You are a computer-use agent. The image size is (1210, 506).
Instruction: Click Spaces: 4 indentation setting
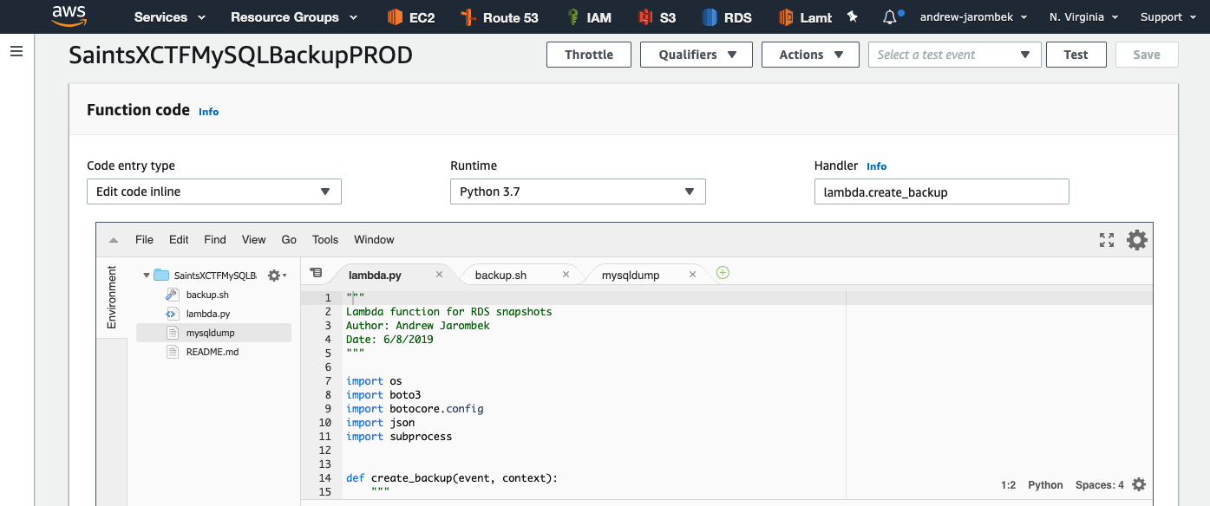click(1100, 485)
